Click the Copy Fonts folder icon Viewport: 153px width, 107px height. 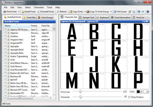coord(70,12)
